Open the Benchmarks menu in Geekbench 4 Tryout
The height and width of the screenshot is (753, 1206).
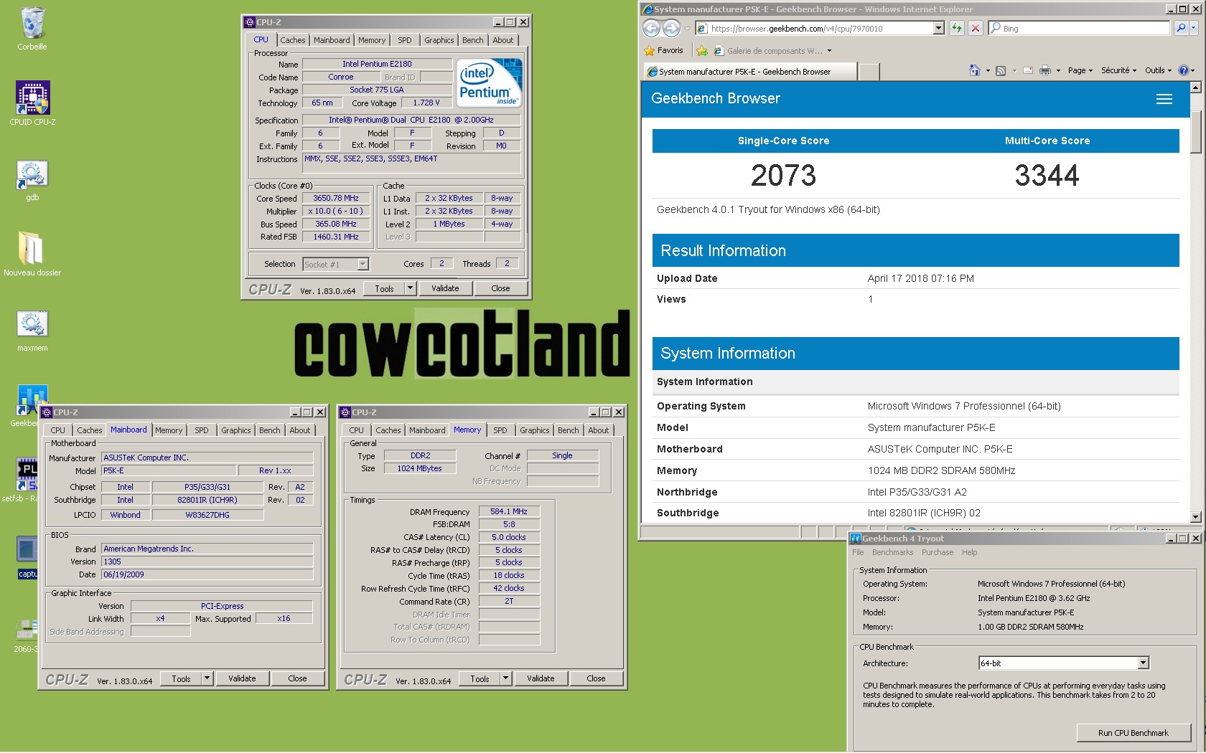pyautogui.click(x=892, y=552)
